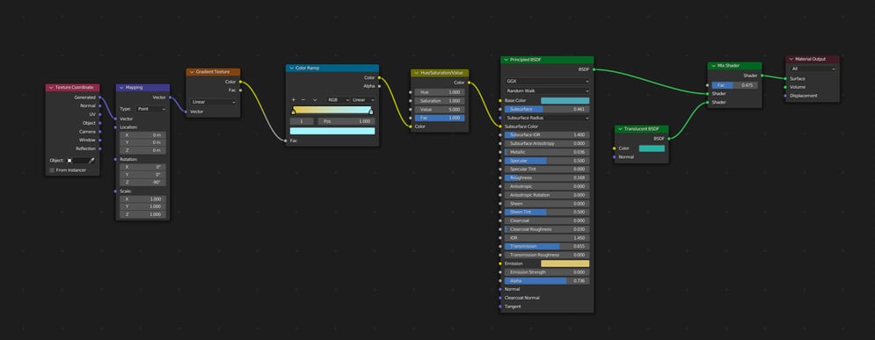
Task: Remove a color stop with the minus icon
Action: coord(303,100)
